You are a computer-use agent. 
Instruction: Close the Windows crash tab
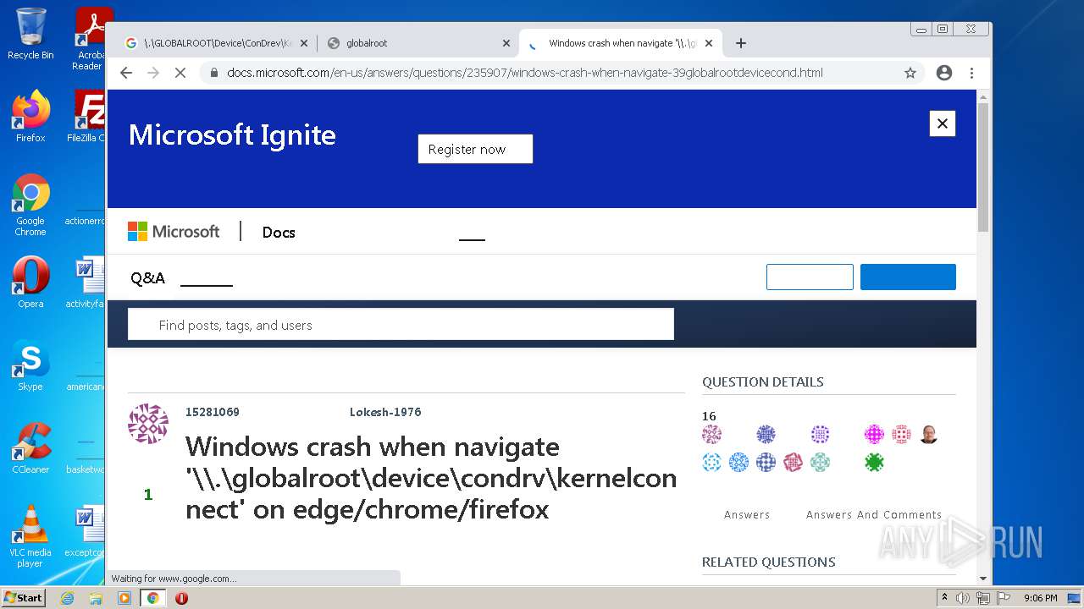tap(709, 43)
